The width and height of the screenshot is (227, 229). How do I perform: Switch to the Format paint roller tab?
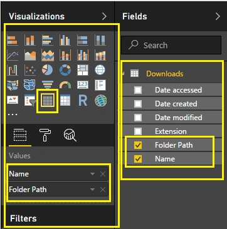pyautogui.click(x=45, y=135)
